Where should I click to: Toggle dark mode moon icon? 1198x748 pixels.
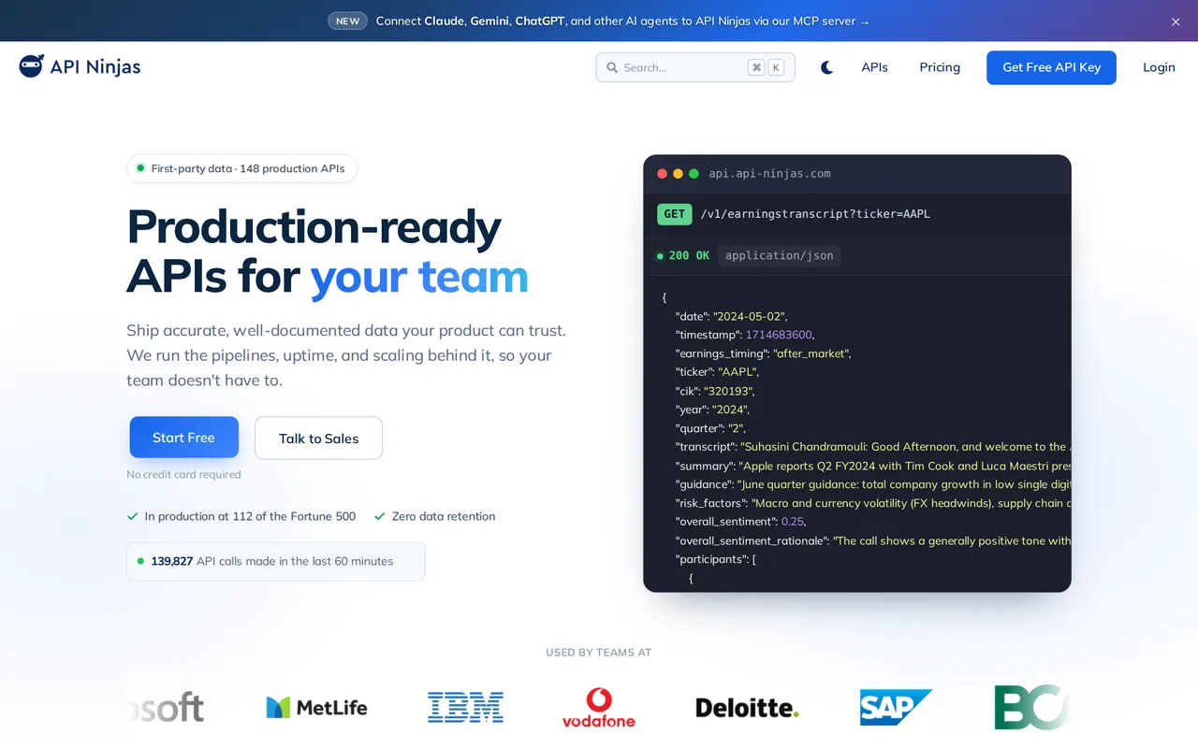(826, 67)
